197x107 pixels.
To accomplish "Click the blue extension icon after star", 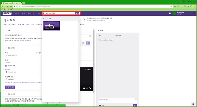I will [x=175, y=6].
